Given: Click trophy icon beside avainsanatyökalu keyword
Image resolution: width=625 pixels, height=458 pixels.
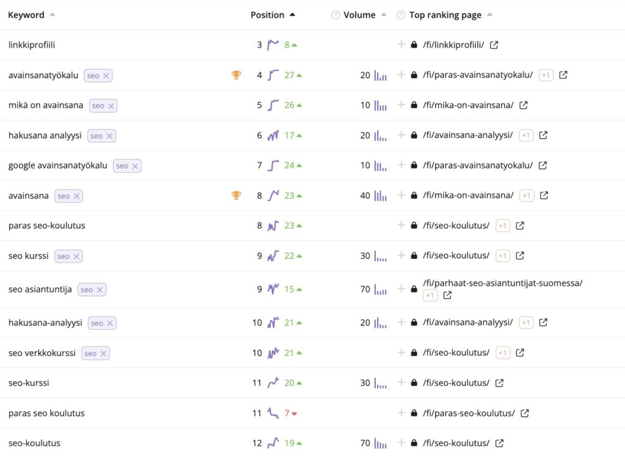Looking at the screenshot, I should pos(236,75).
